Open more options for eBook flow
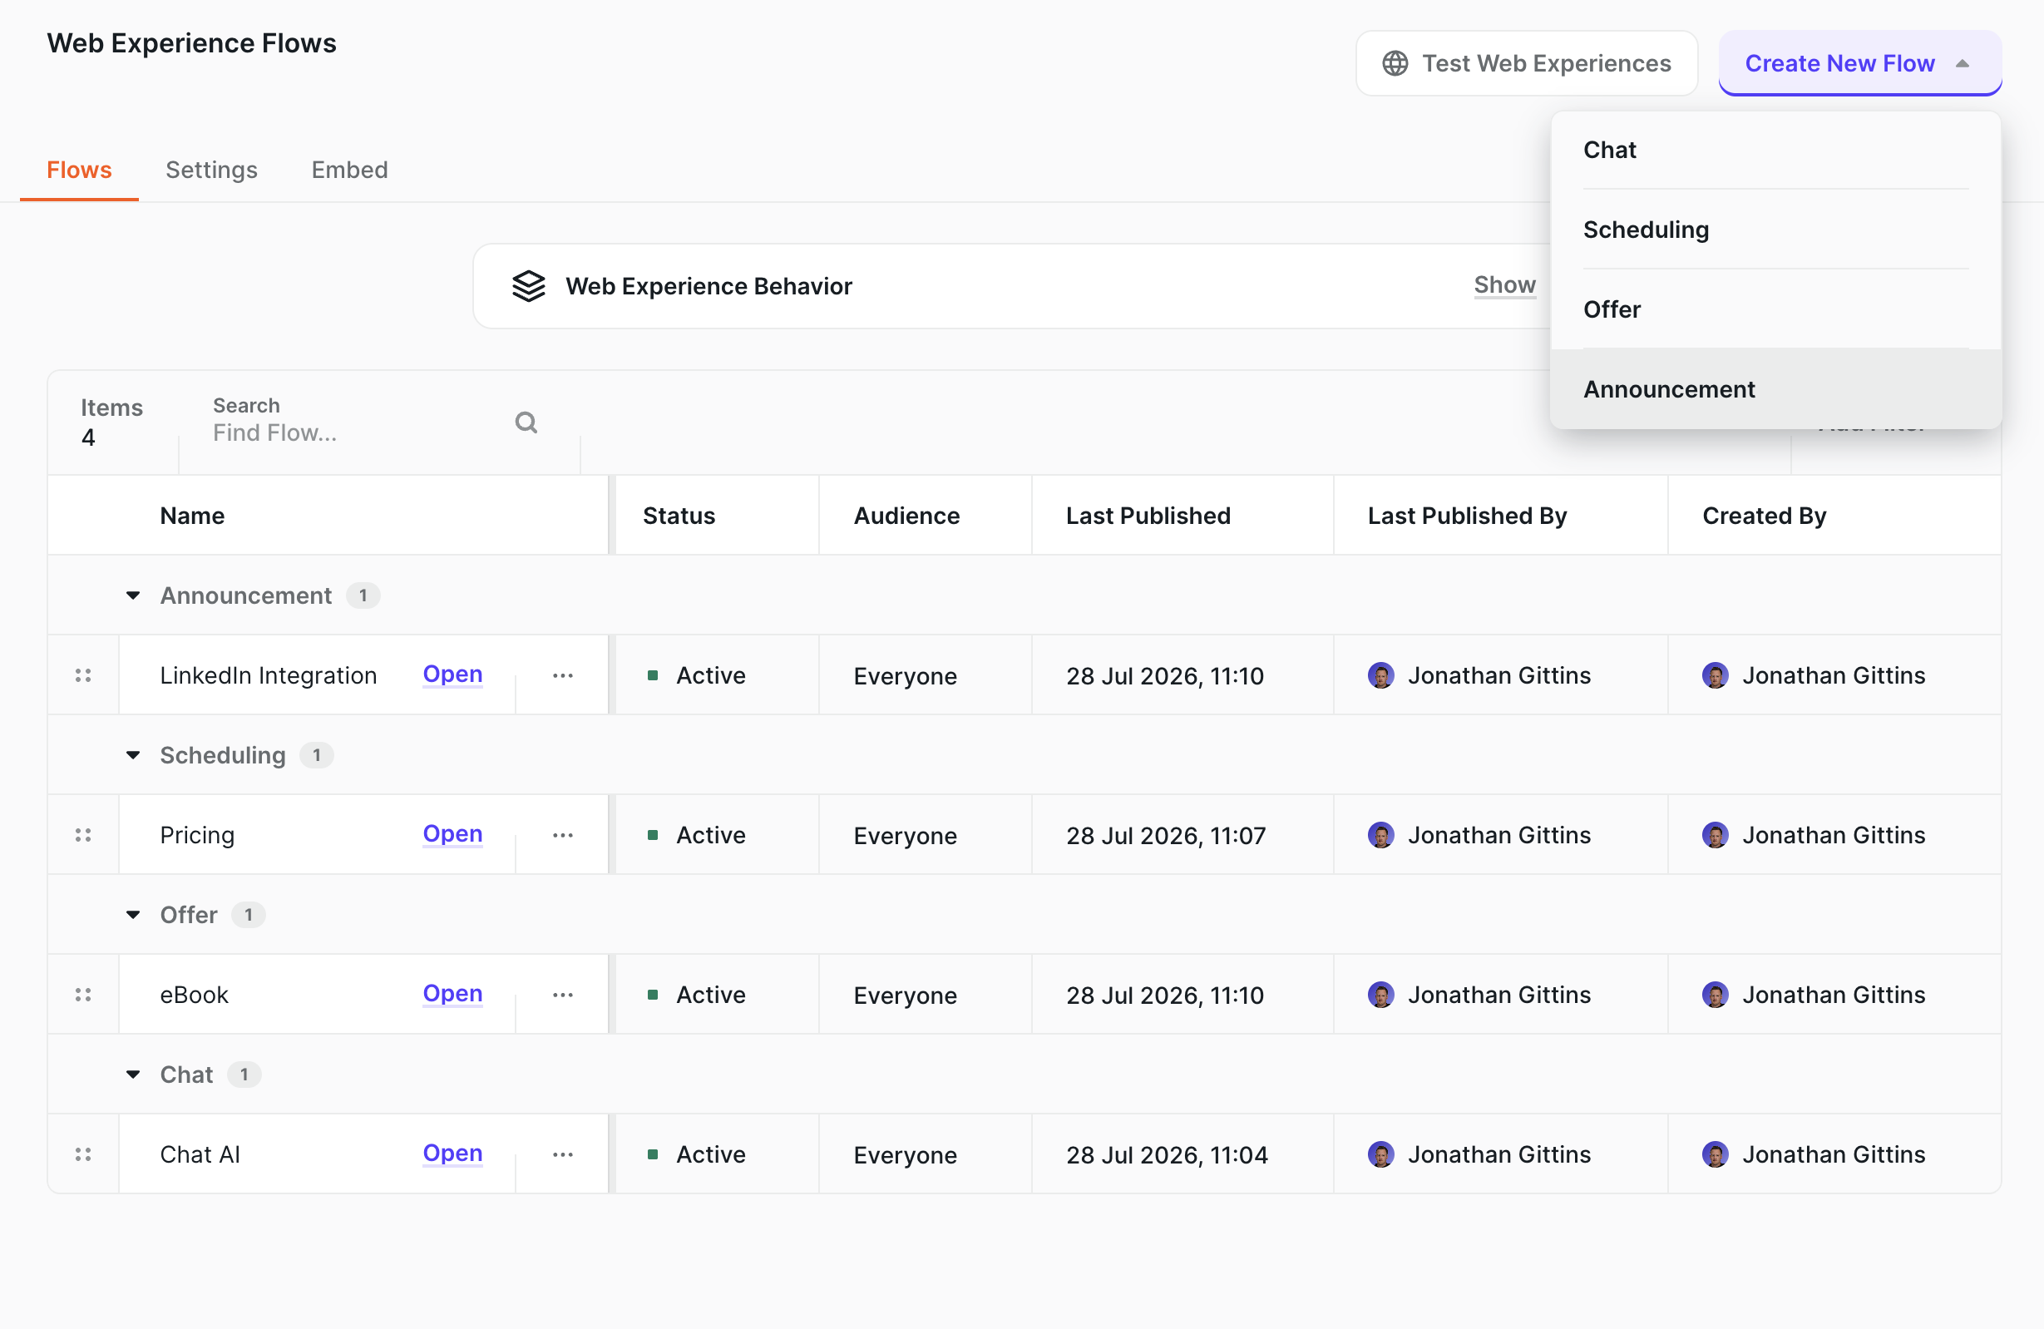The image size is (2044, 1329). (x=562, y=995)
